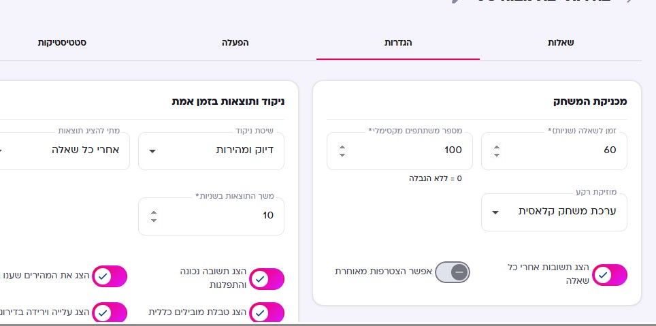The width and height of the screenshot is (656, 326).
Task: Increase משך התוצאות בשניות with up arrow
Action: (x=154, y=212)
